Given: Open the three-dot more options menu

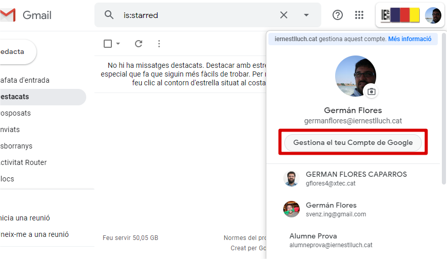Looking at the screenshot, I should click(x=159, y=44).
